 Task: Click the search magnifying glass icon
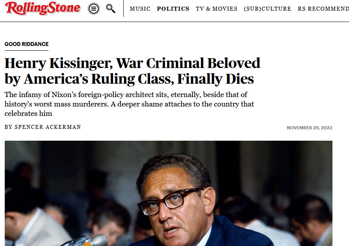111,8
